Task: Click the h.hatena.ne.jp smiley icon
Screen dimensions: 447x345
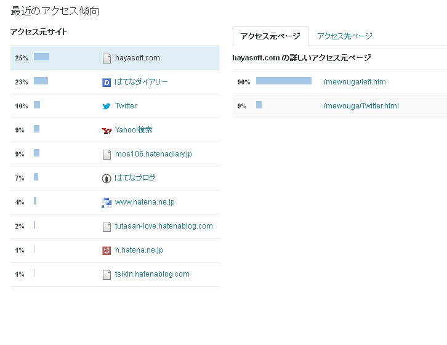Action: pyautogui.click(x=107, y=251)
